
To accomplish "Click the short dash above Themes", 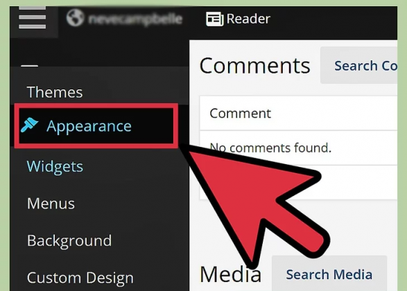I will (30, 66).
